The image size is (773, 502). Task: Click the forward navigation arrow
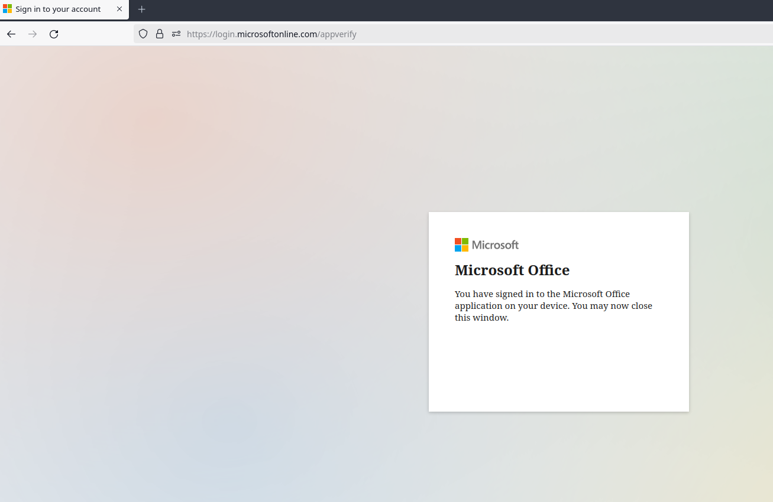[33, 34]
